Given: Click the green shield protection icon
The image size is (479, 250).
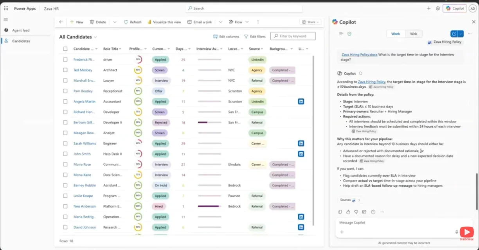Looking at the screenshot, I should (349, 34).
